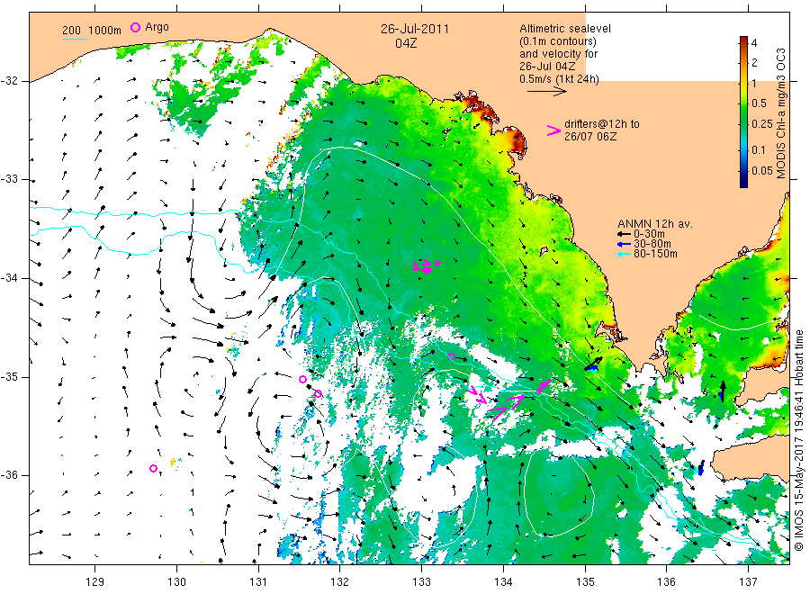Click the 'Altimetric sealevel' caption text
This screenshot has width=810, height=594.
pyautogui.click(x=565, y=29)
